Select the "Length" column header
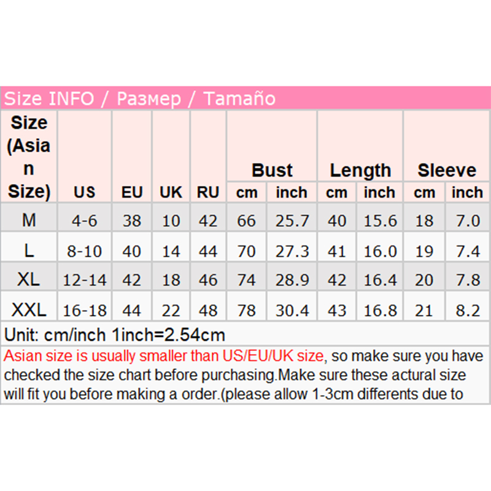 [360, 170]
